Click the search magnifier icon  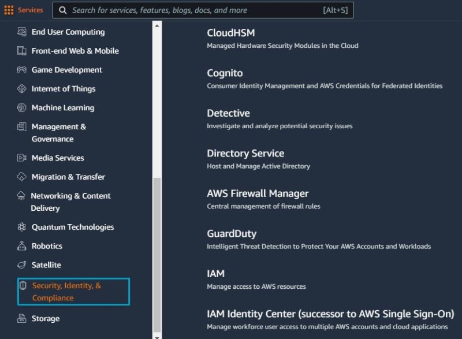pyautogui.click(x=62, y=10)
